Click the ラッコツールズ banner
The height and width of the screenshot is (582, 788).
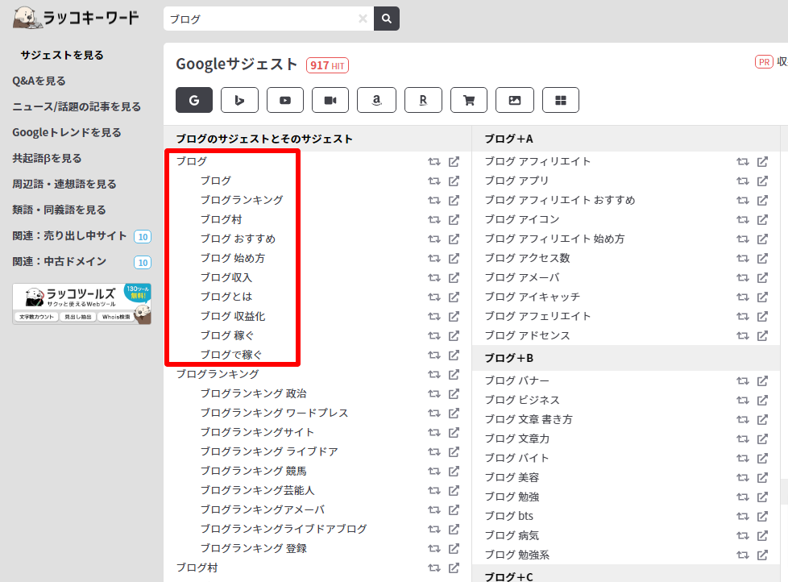coord(81,303)
